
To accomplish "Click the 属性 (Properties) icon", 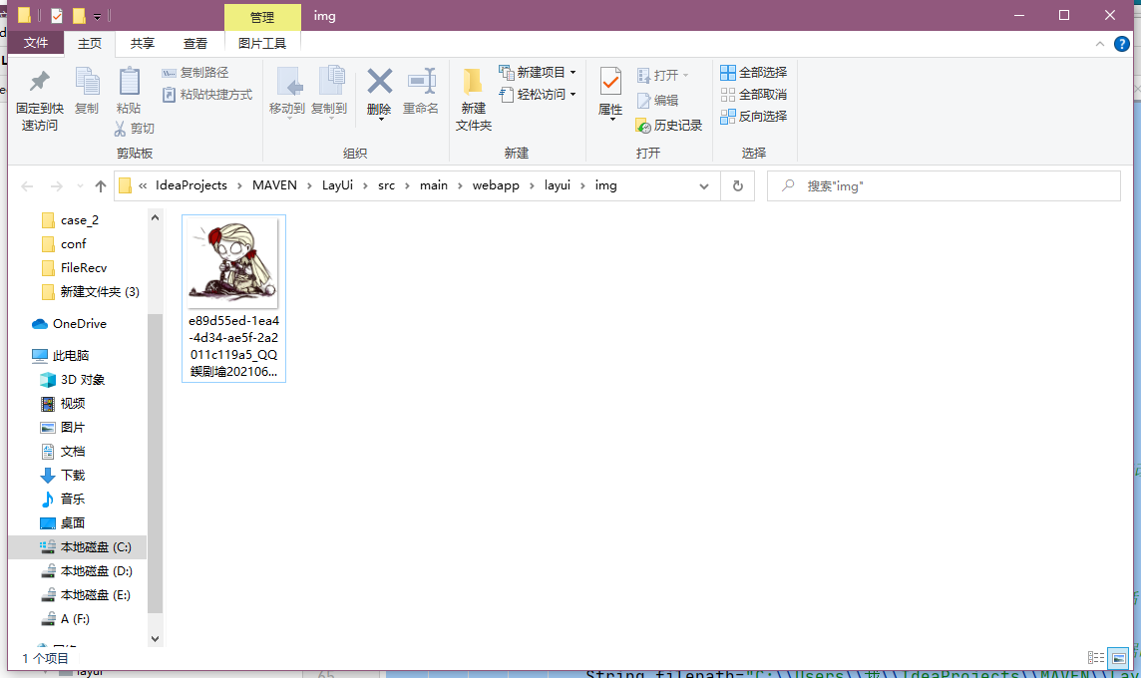I will click(x=610, y=82).
